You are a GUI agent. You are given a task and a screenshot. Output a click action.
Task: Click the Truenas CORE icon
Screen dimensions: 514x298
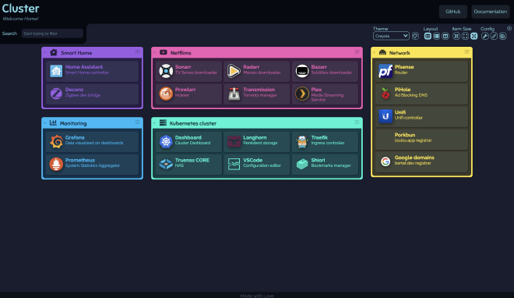coord(166,164)
